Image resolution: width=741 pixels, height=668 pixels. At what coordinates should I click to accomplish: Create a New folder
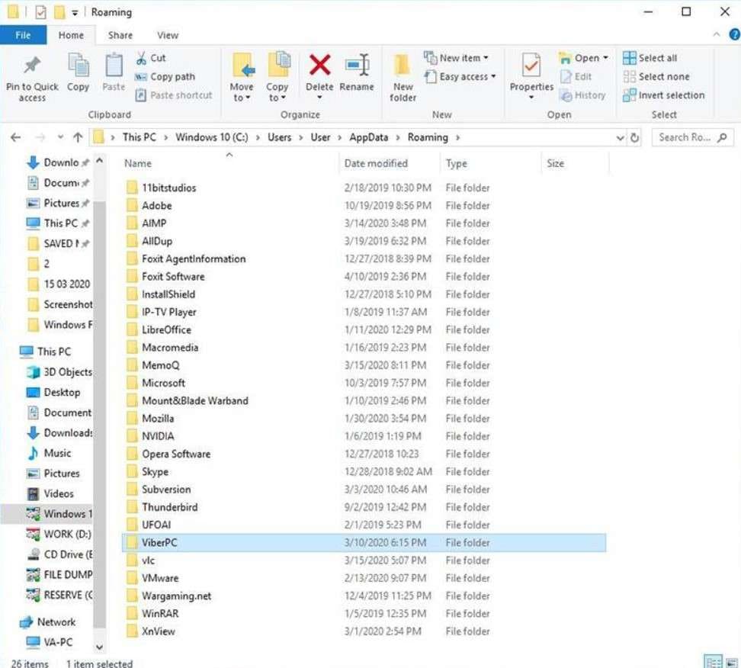[403, 77]
